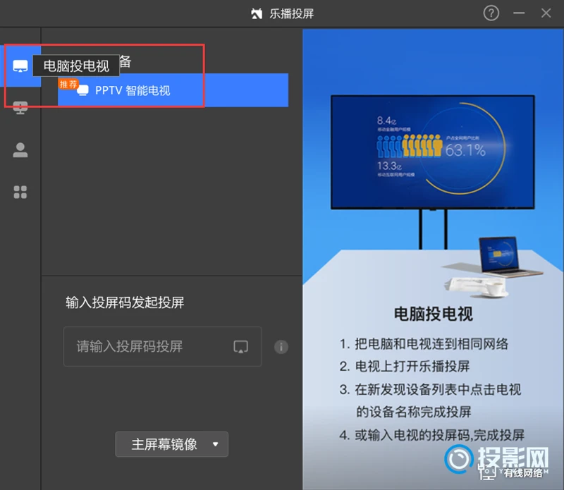Minimize the 乐播投屏 window

[x=519, y=13]
